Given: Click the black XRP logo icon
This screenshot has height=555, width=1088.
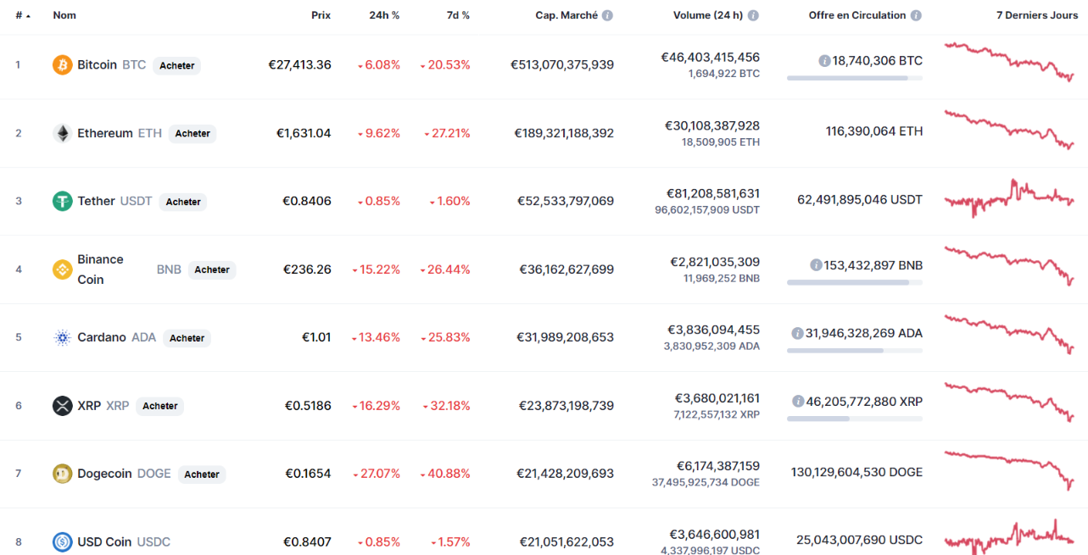Looking at the screenshot, I should click(63, 406).
